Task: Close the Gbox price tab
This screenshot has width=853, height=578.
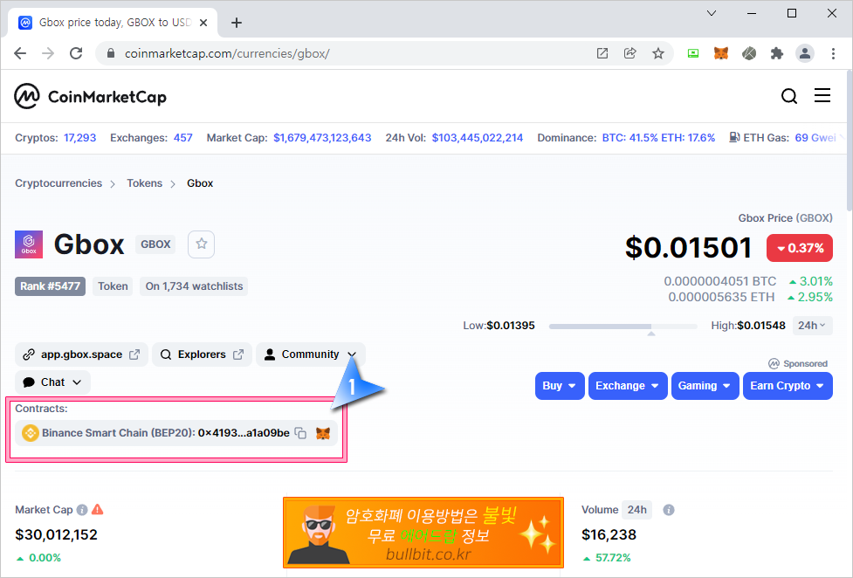Action: (x=203, y=23)
